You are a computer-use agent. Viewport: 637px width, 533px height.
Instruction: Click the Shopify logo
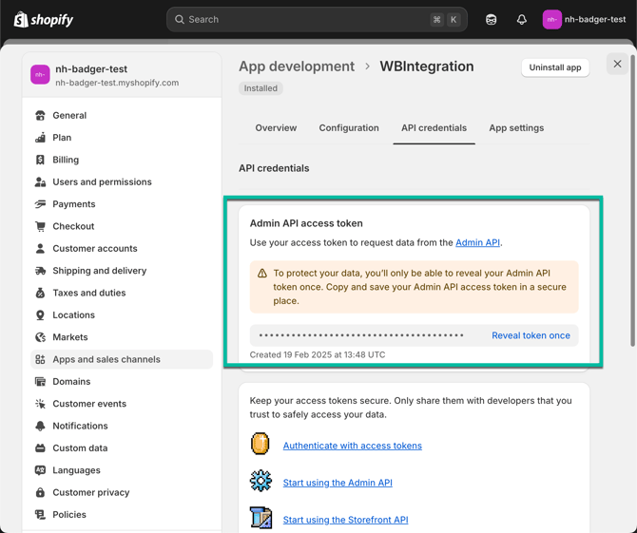coord(44,20)
